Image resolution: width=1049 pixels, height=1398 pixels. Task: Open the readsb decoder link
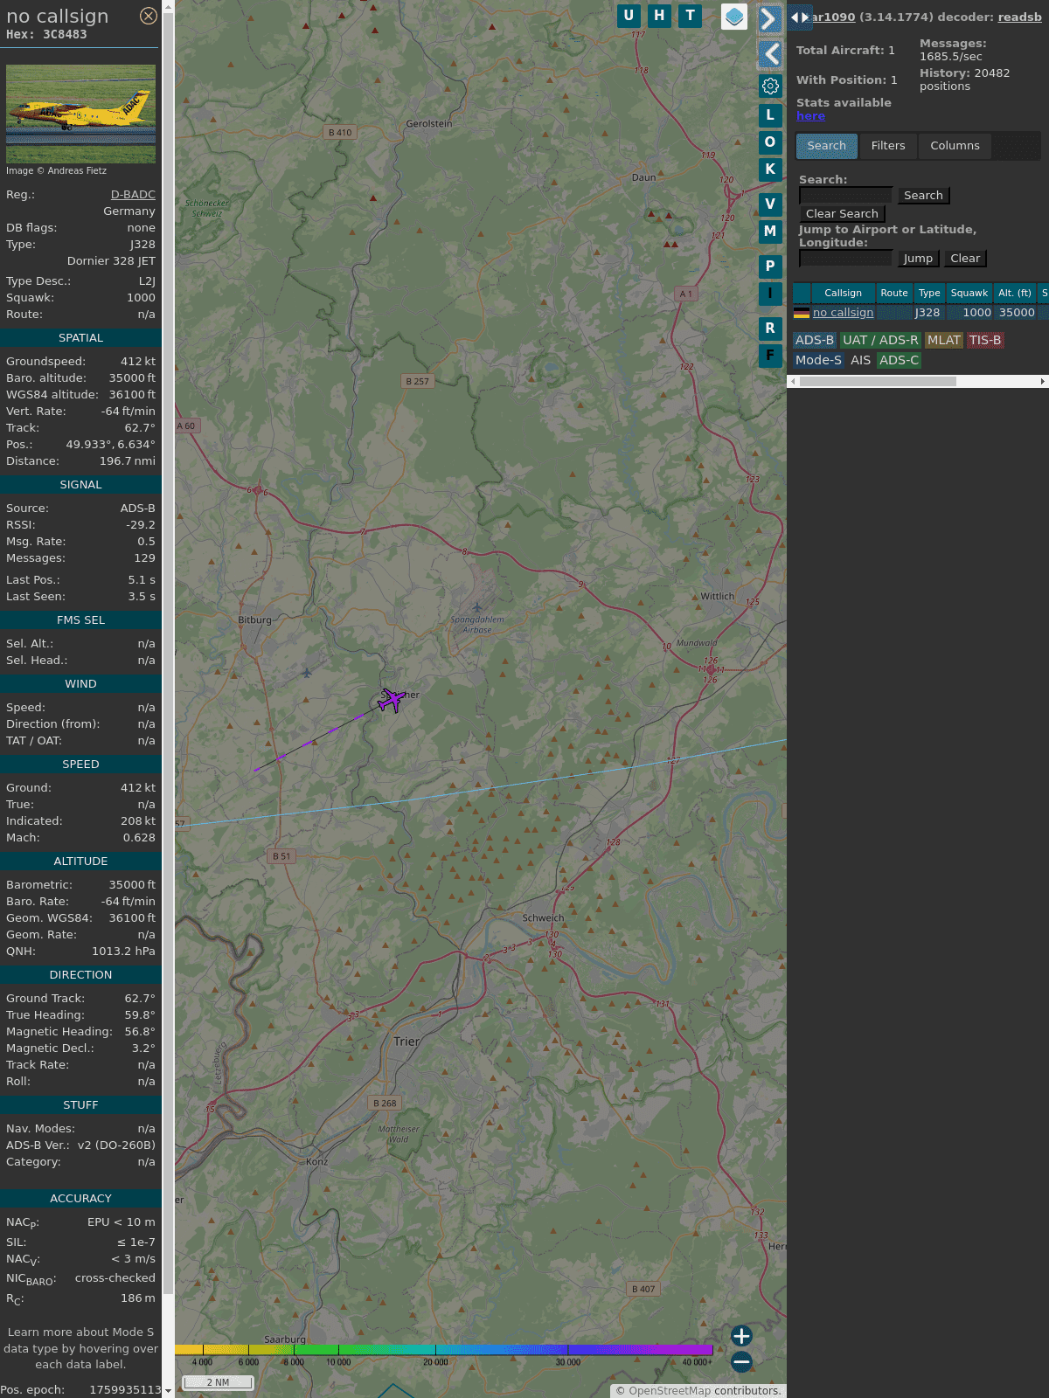coord(1019,17)
